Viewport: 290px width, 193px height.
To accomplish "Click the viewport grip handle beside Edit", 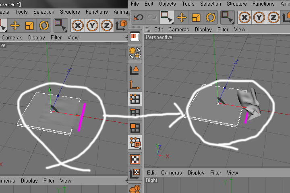I will [148, 29].
